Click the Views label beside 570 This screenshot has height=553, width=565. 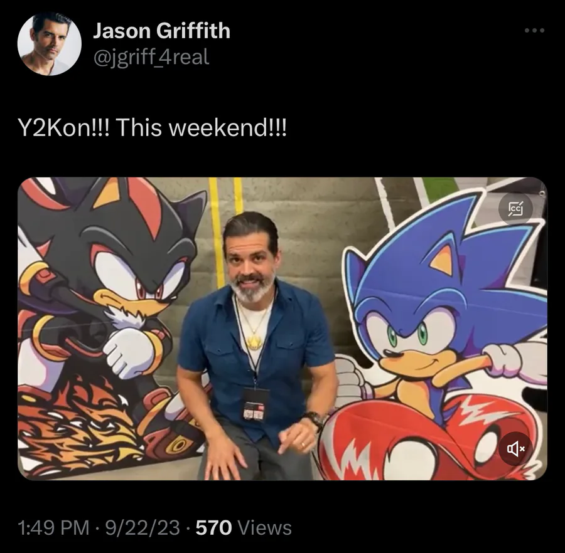(265, 528)
